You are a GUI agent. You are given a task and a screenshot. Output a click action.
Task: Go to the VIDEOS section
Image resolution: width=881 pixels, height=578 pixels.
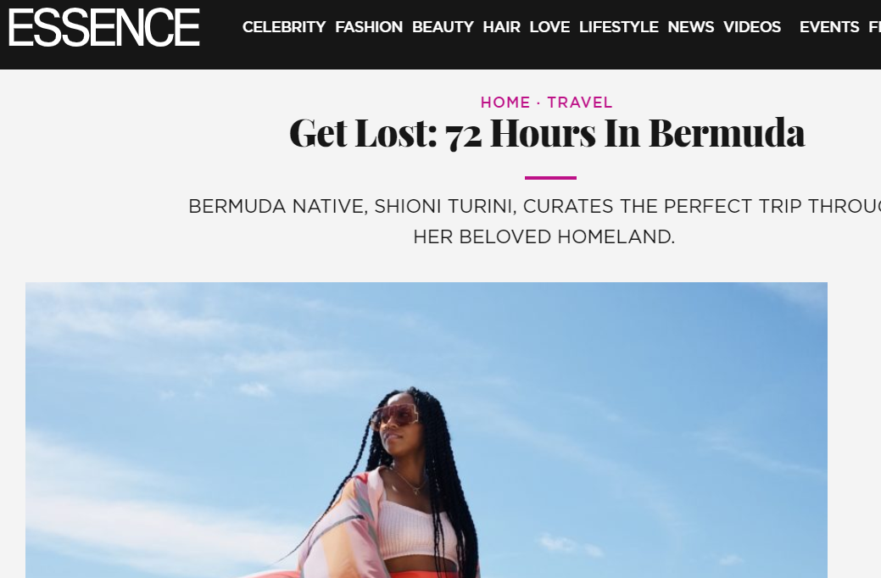[752, 27]
